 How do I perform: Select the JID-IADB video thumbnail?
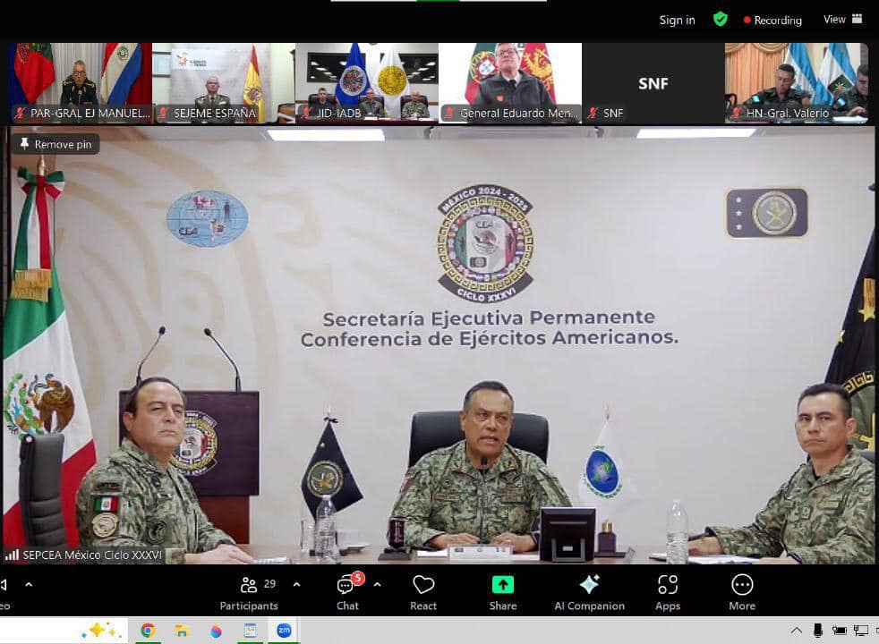pyautogui.click(x=367, y=83)
